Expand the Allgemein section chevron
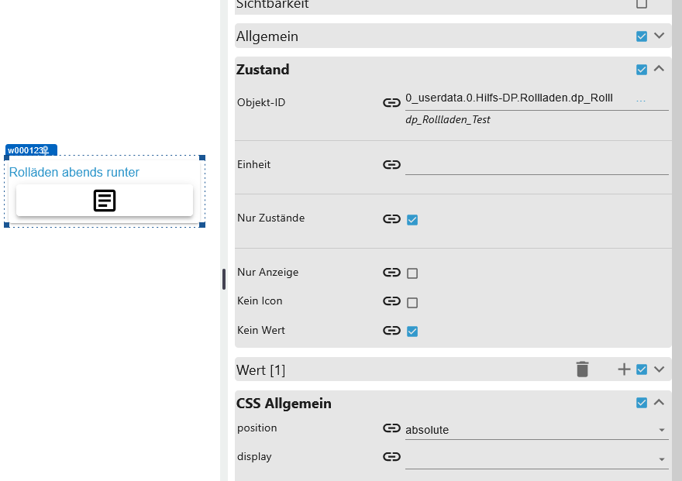 660,36
